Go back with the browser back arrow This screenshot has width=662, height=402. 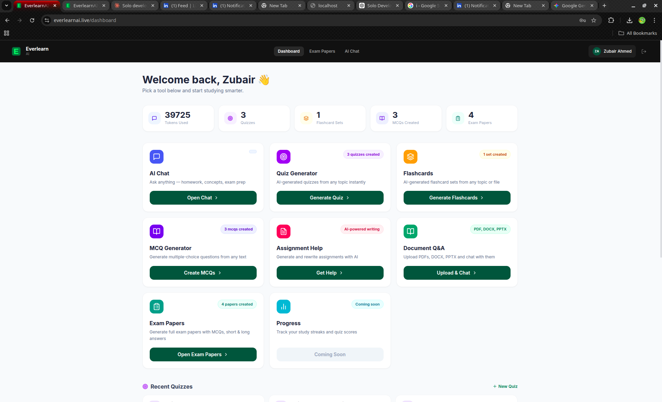point(7,20)
